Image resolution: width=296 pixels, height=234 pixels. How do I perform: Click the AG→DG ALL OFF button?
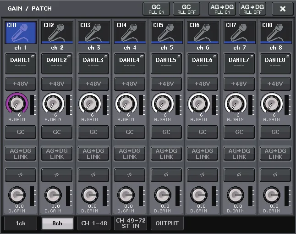pyautogui.click(x=252, y=9)
